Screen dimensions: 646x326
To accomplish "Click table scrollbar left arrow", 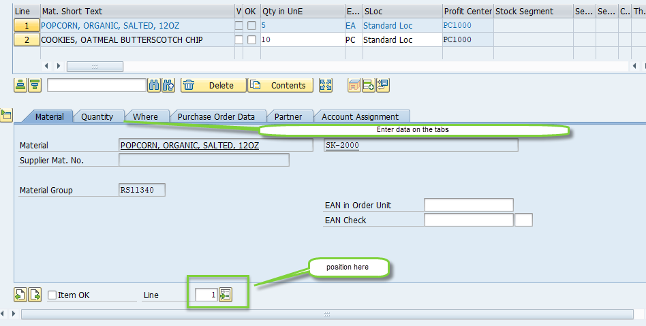I will (x=46, y=66).
